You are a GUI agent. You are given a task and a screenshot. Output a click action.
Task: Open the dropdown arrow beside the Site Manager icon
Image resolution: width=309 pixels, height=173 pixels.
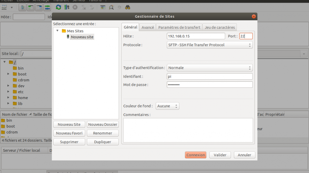(12, 8)
